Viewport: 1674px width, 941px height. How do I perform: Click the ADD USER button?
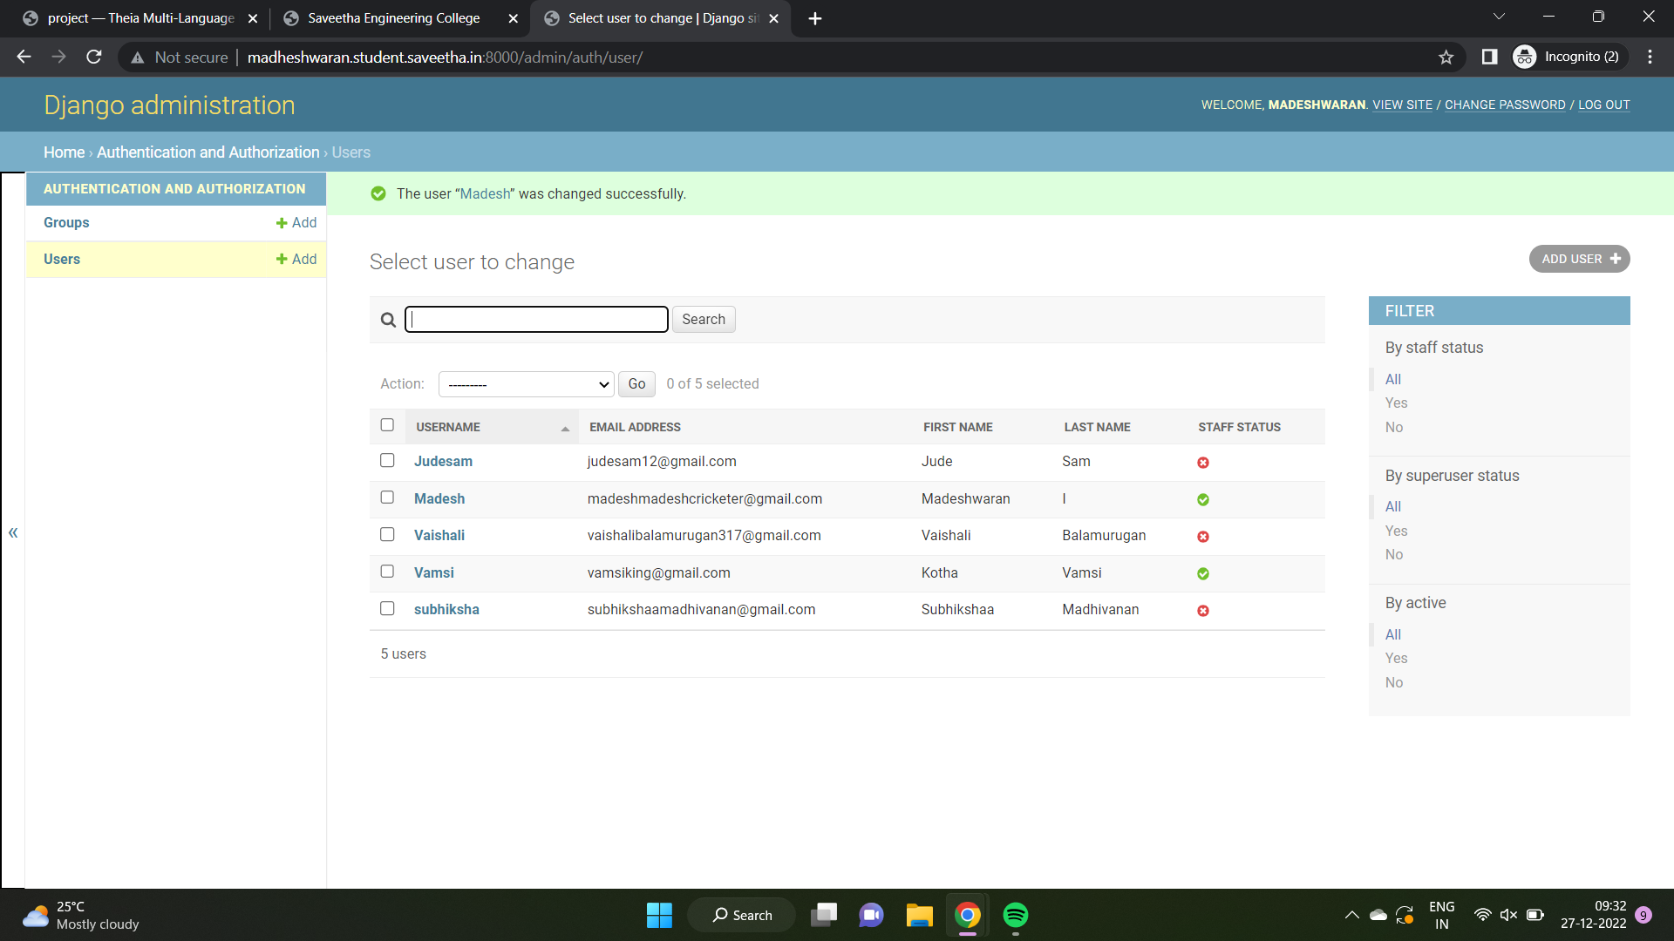1578,259
